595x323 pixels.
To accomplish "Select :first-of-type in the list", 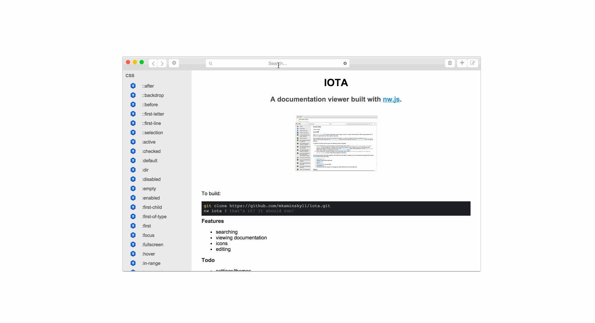I will [154, 217].
